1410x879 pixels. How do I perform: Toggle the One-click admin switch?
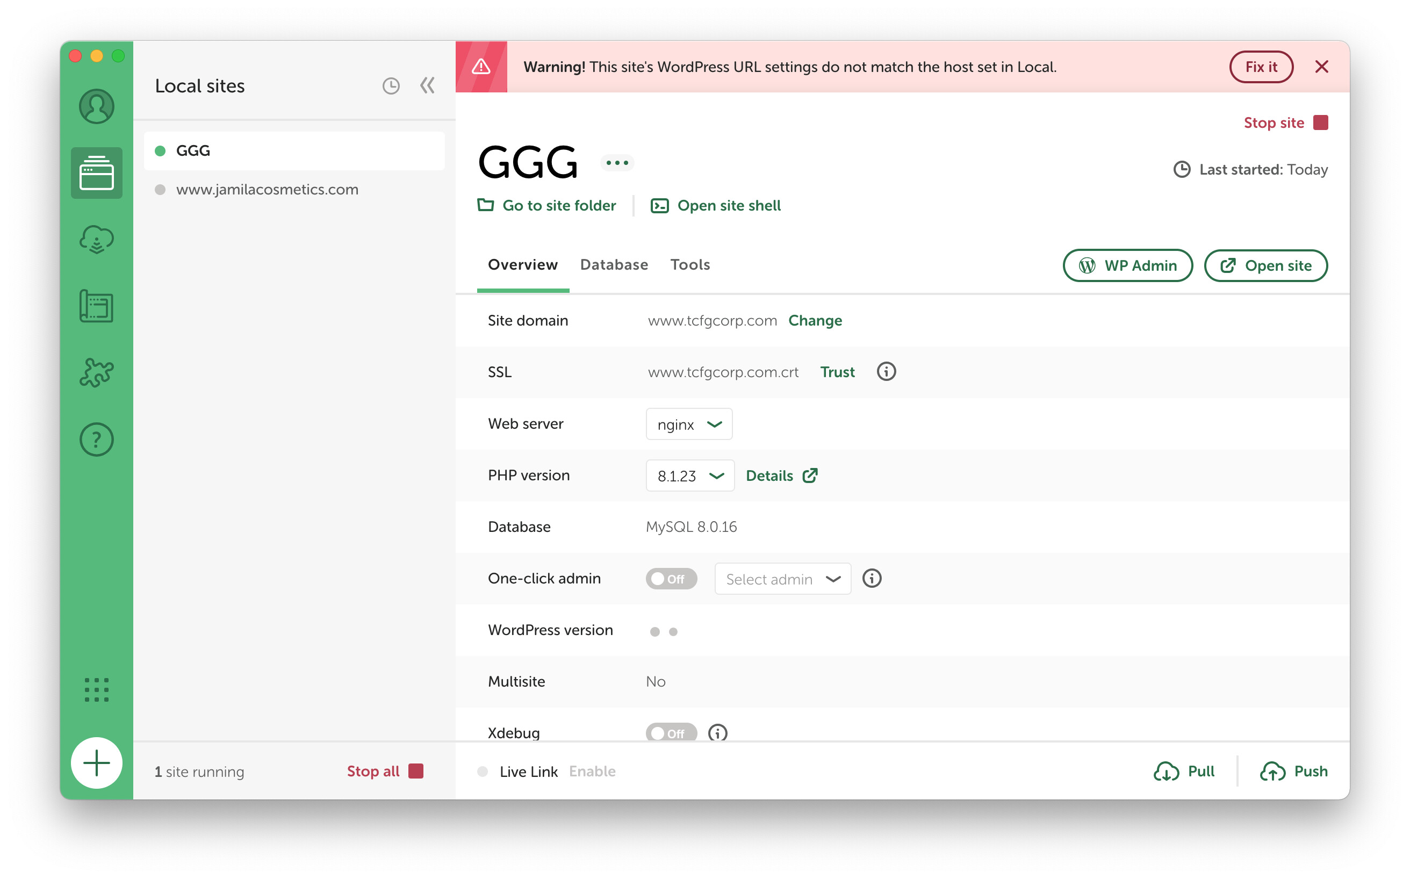click(671, 579)
